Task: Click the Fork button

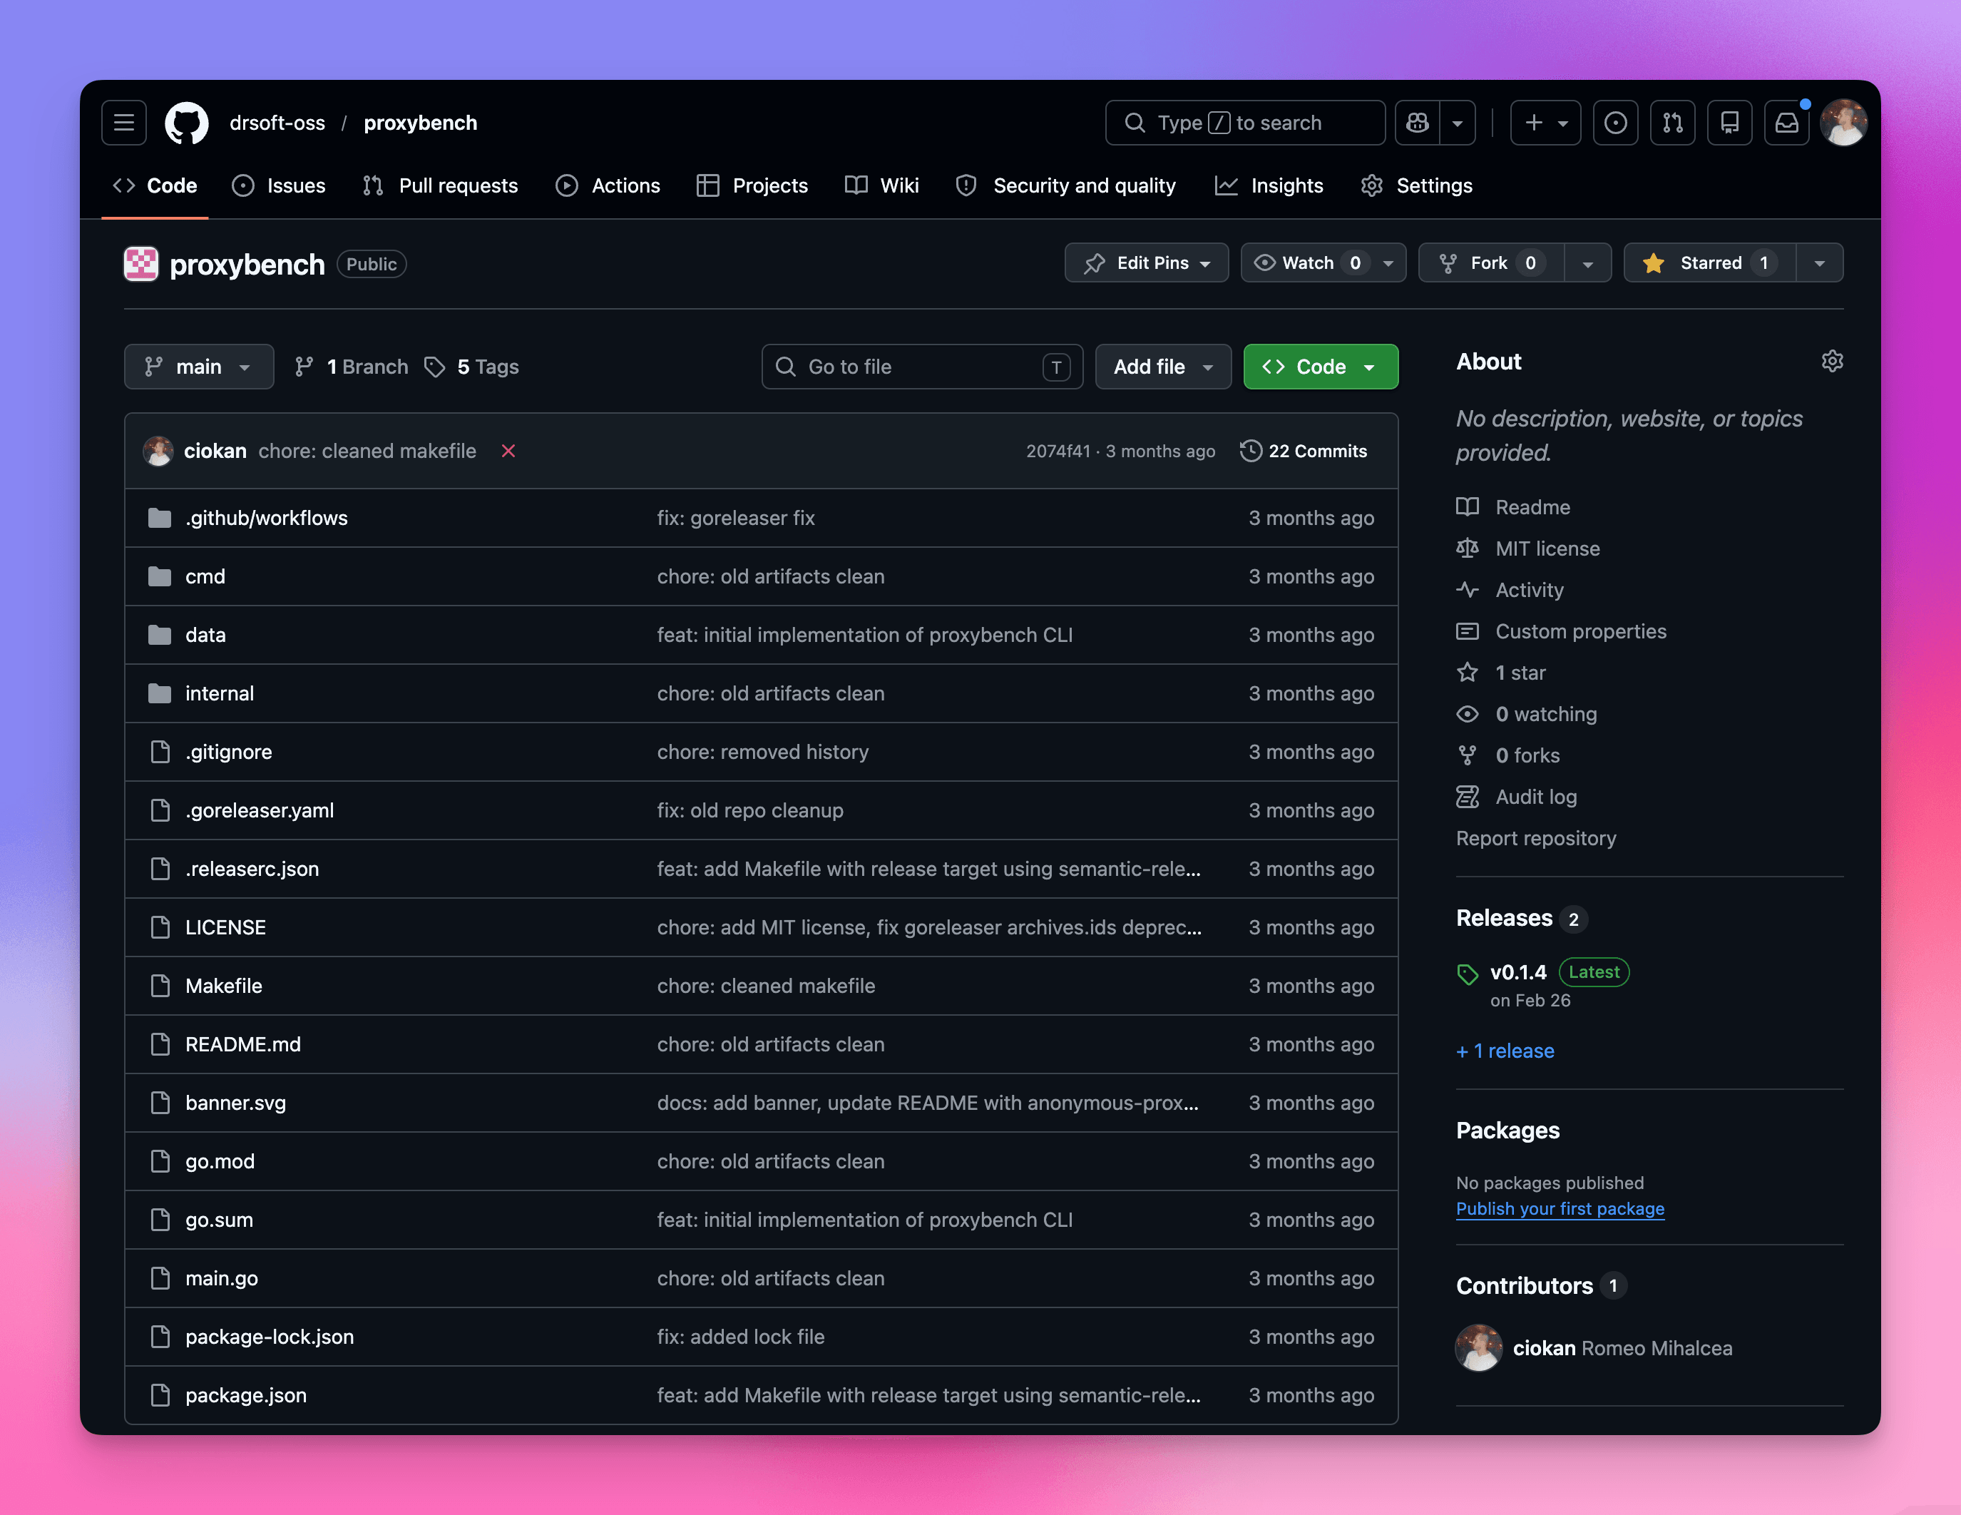Action: [1490, 263]
